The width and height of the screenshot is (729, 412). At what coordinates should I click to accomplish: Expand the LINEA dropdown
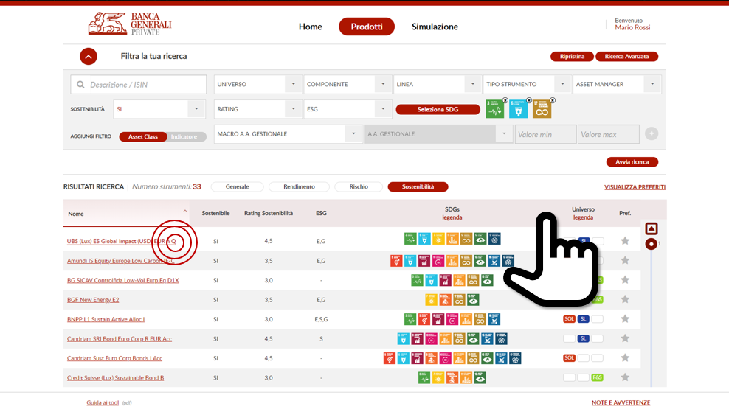click(437, 84)
